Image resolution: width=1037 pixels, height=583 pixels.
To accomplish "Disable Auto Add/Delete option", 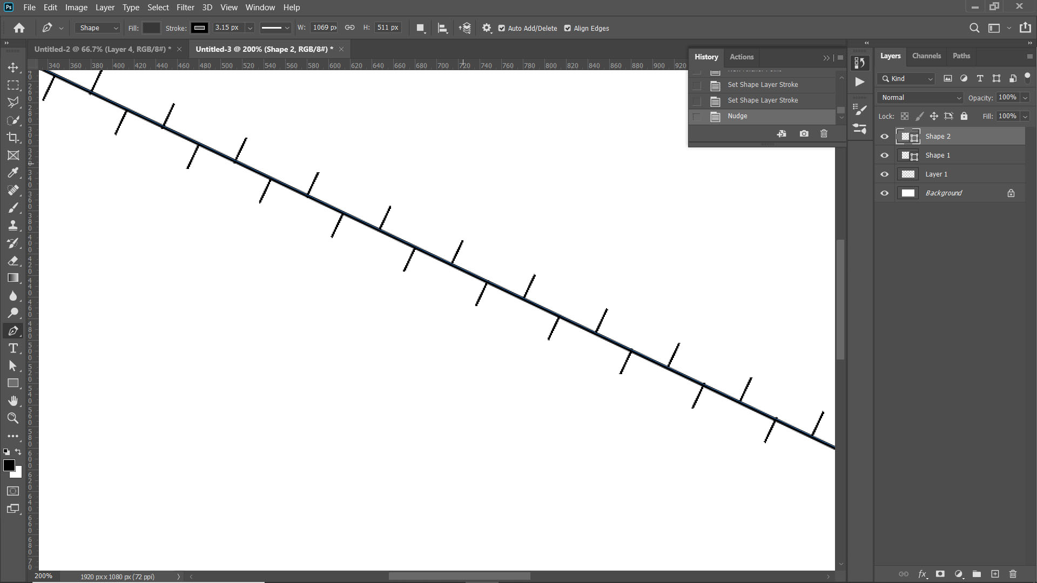I will (x=502, y=28).
